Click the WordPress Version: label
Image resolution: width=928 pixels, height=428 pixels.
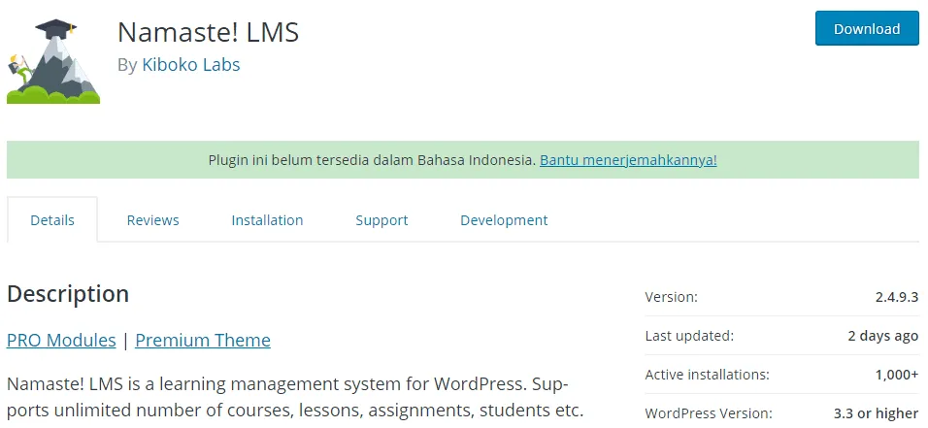point(709,413)
